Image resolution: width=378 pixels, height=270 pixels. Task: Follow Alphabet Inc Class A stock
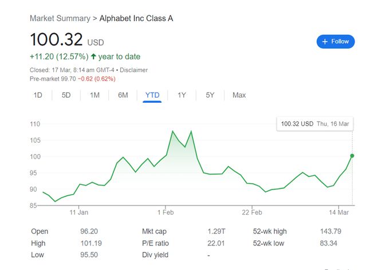(x=336, y=42)
